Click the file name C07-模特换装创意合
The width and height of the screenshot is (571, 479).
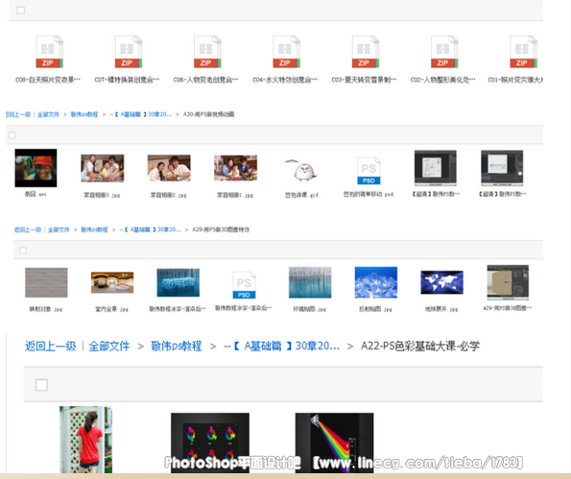click(x=127, y=80)
